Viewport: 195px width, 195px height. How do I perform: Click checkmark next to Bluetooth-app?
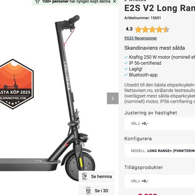click(x=126, y=75)
